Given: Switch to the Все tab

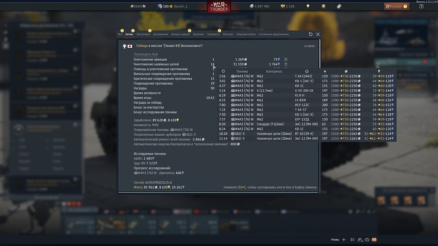Looking at the screenshot, I should pyautogui.click(x=120, y=34).
